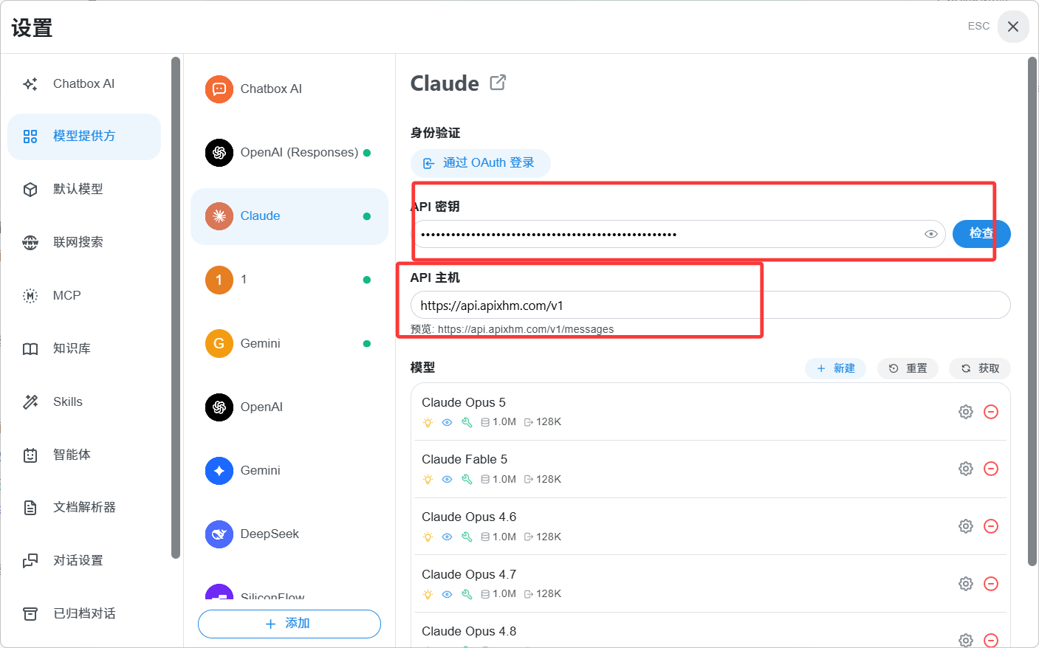Show the hidden API key with eye icon
Viewport: 1039px width, 648px height.
(x=931, y=234)
